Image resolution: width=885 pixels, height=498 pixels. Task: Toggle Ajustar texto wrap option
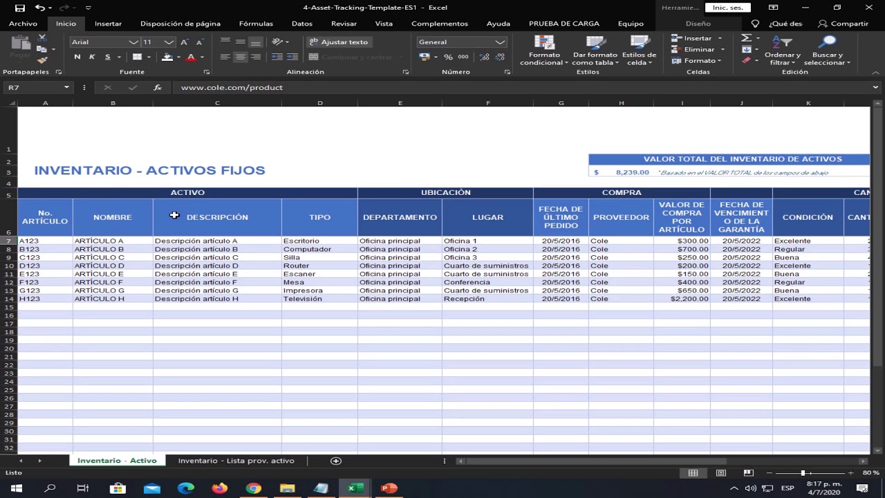(x=338, y=42)
